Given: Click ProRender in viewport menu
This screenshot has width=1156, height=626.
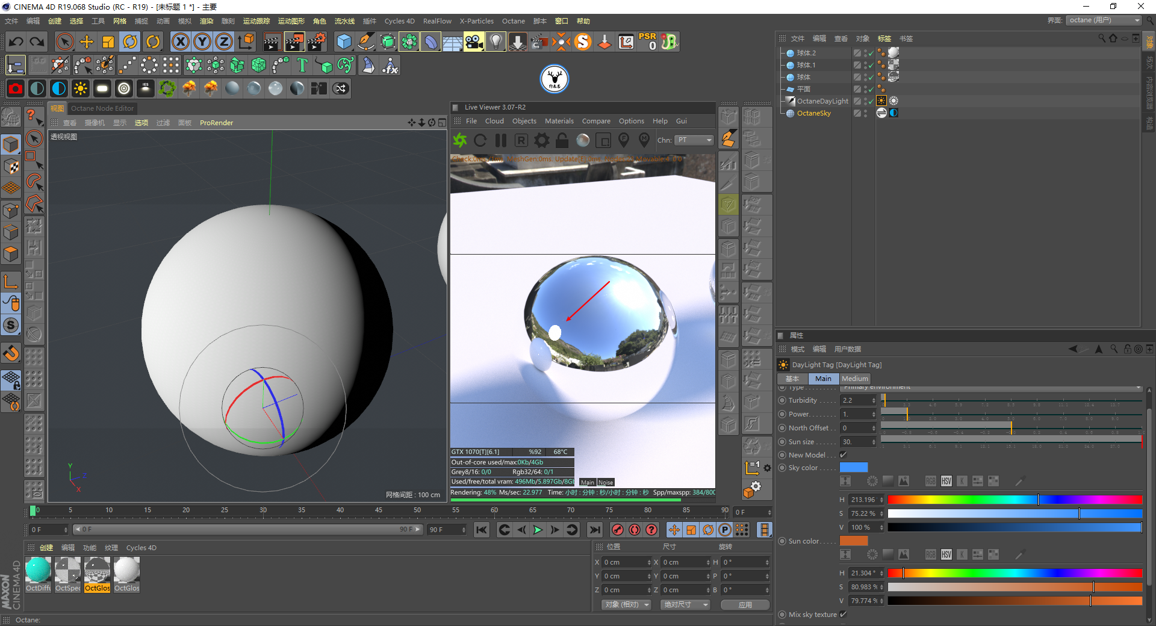Looking at the screenshot, I should (216, 123).
